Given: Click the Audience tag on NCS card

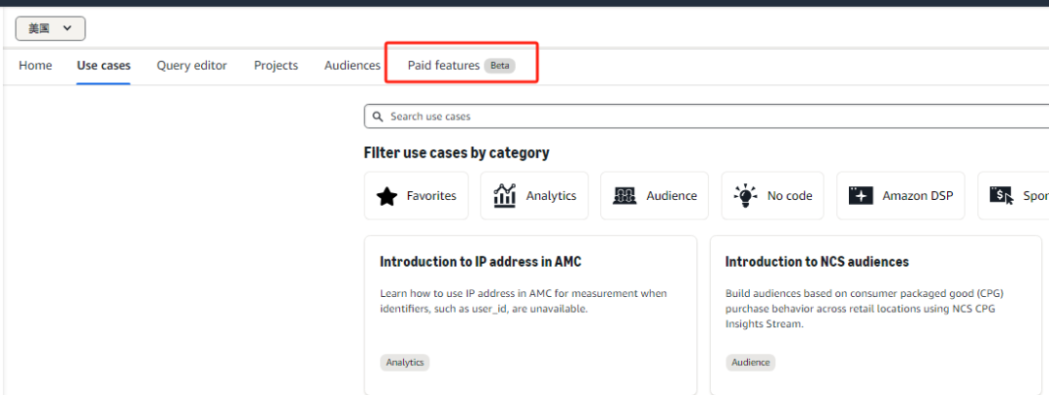Looking at the screenshot, I should tap(750, 362).
